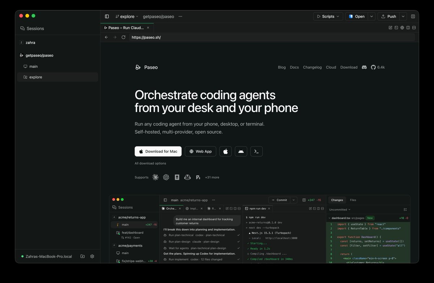Click the Discord icon in the site nav
Viewport: 434px width, 283px height.
coord(364,67)
